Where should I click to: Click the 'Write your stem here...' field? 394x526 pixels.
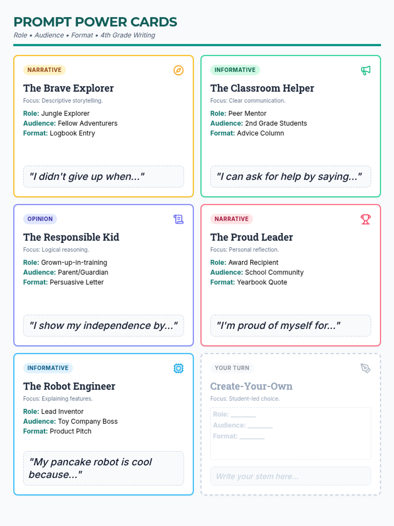[x=291, y=476]
